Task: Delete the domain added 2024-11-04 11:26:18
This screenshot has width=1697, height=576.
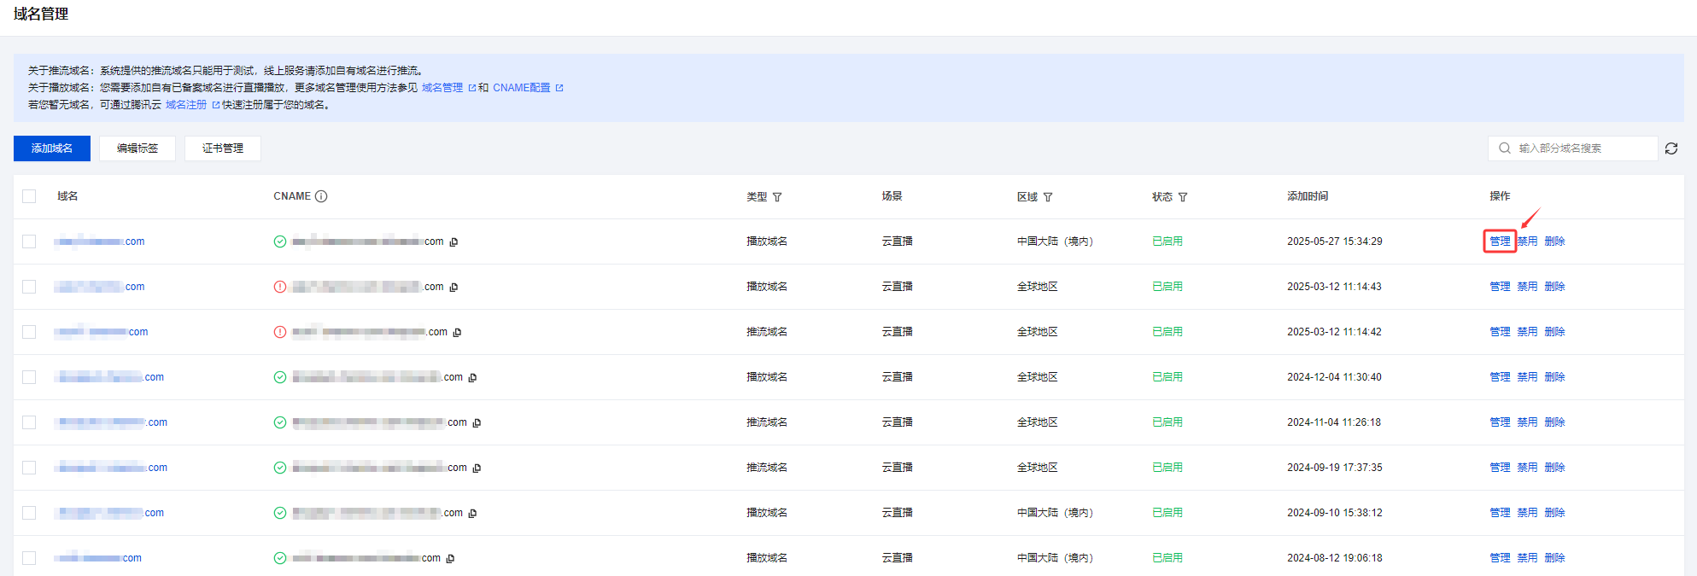Action: pyautogui.click(x=1554, y=422)
